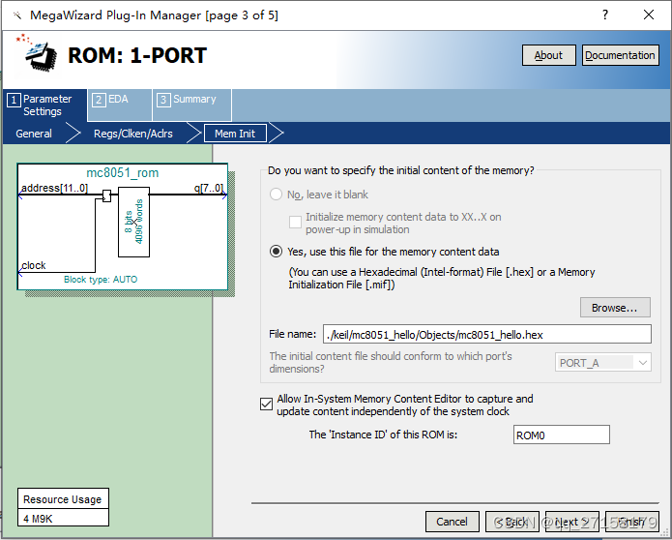Click the 8 bits 4096 words memory block
672x540 pixels.
coord(133,222)
